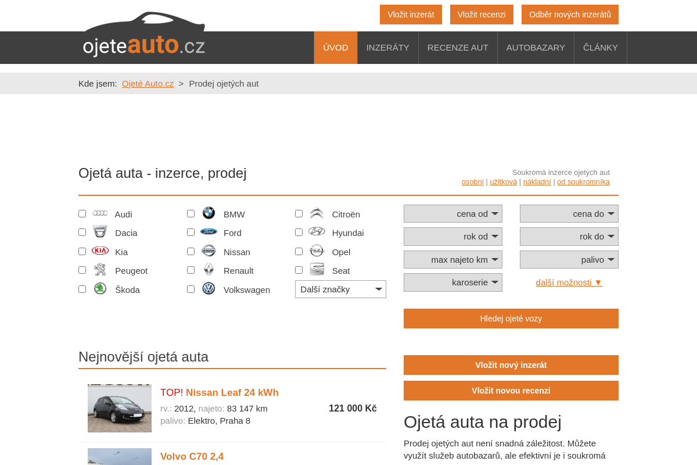Open the 'palivo' fuel dropdown
The width and height of the screenshot is (697, 465).
(569, 259)
